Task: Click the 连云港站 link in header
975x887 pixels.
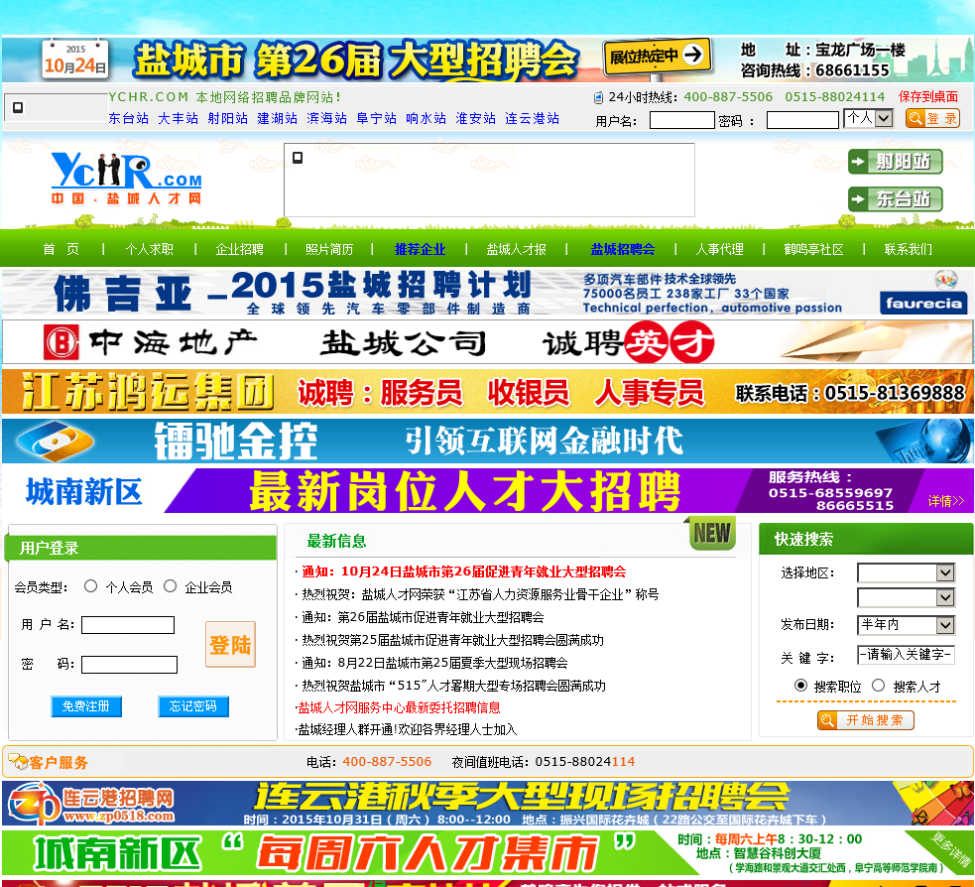Action: click(533, 118)
